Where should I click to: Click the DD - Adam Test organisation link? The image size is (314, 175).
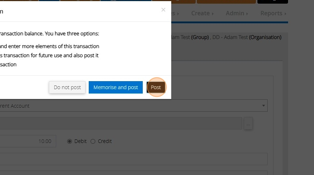[230, 37]
